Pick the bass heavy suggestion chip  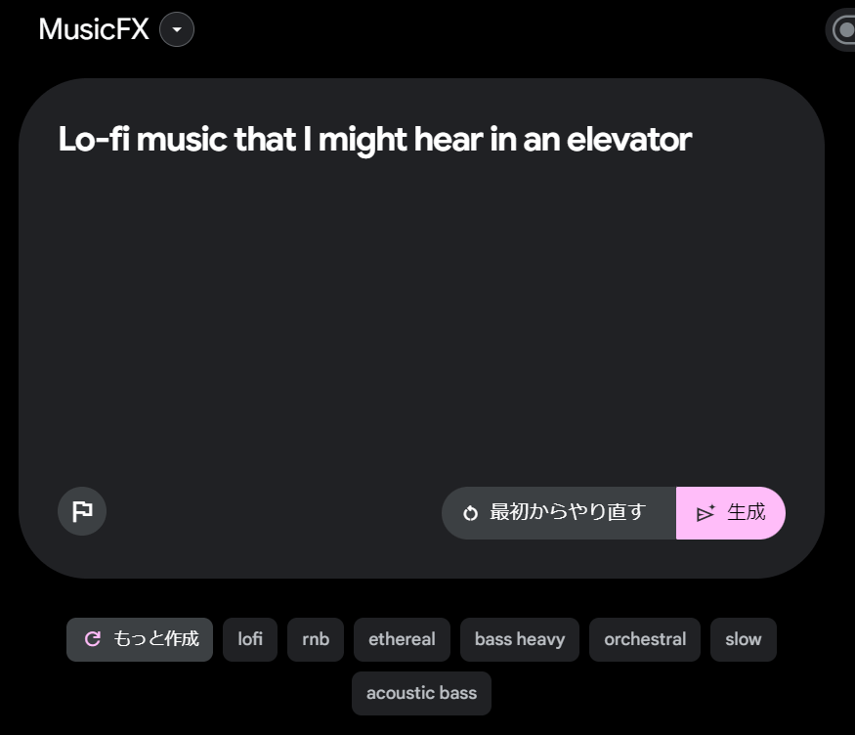(520, 639)
